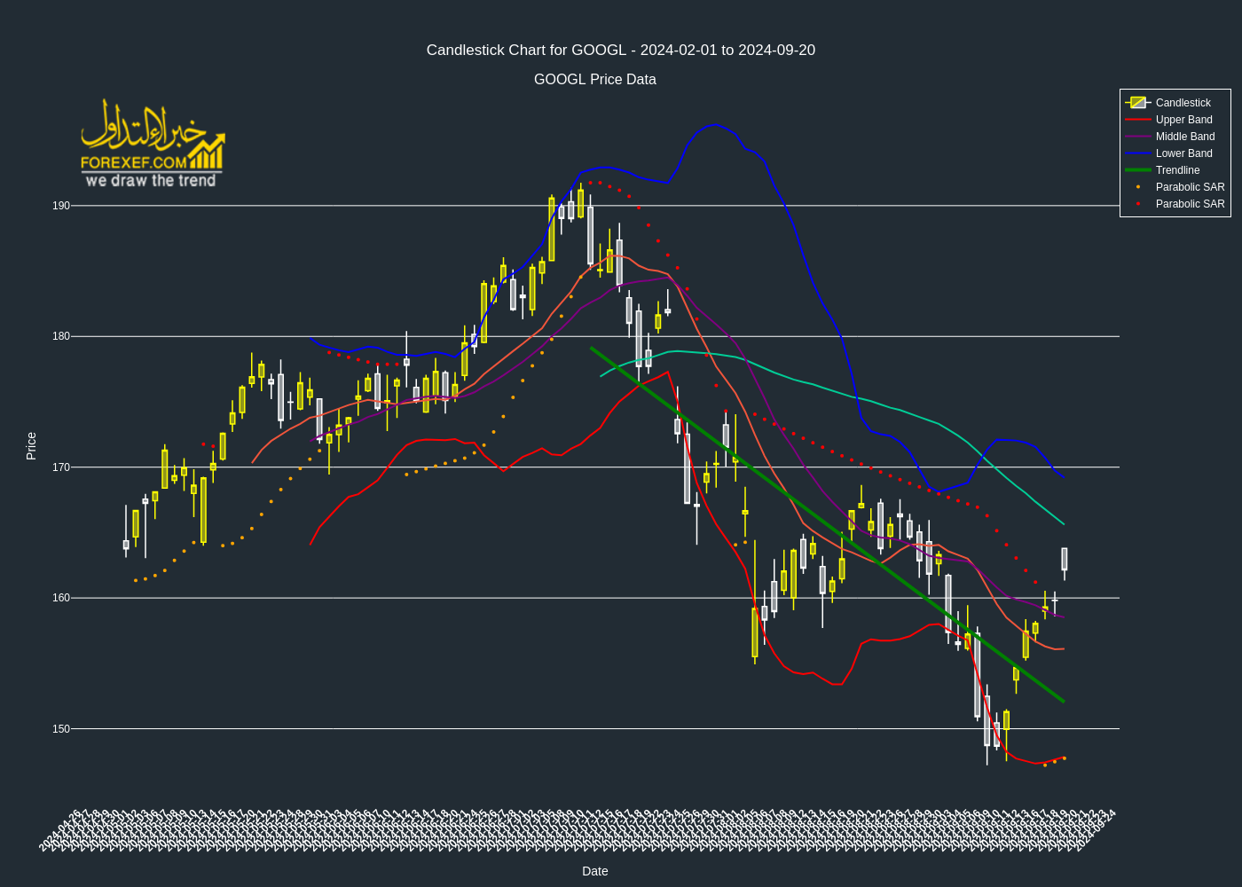Image resolution: width=1242 pixels, height=887 pixels.
Task: Click the 'Price' y-axis label
Action: pyautogui.click(x=31, y=446)
